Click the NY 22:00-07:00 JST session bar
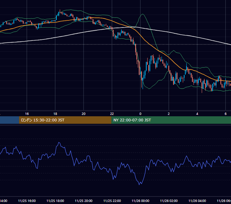The width and height of the screenshot is (231, 204). pos(171,120)
